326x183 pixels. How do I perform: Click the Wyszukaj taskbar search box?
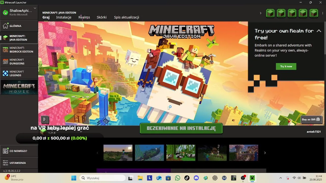pos(103,178)
